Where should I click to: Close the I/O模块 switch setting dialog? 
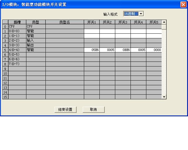point(183,5)
